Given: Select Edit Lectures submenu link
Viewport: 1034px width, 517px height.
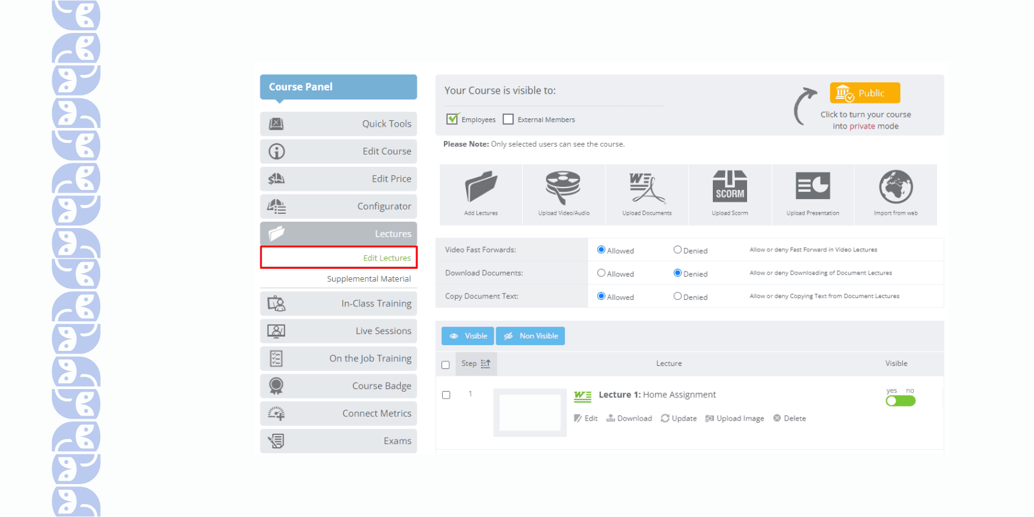Looking at the screenshot, I should pos(386,258).
